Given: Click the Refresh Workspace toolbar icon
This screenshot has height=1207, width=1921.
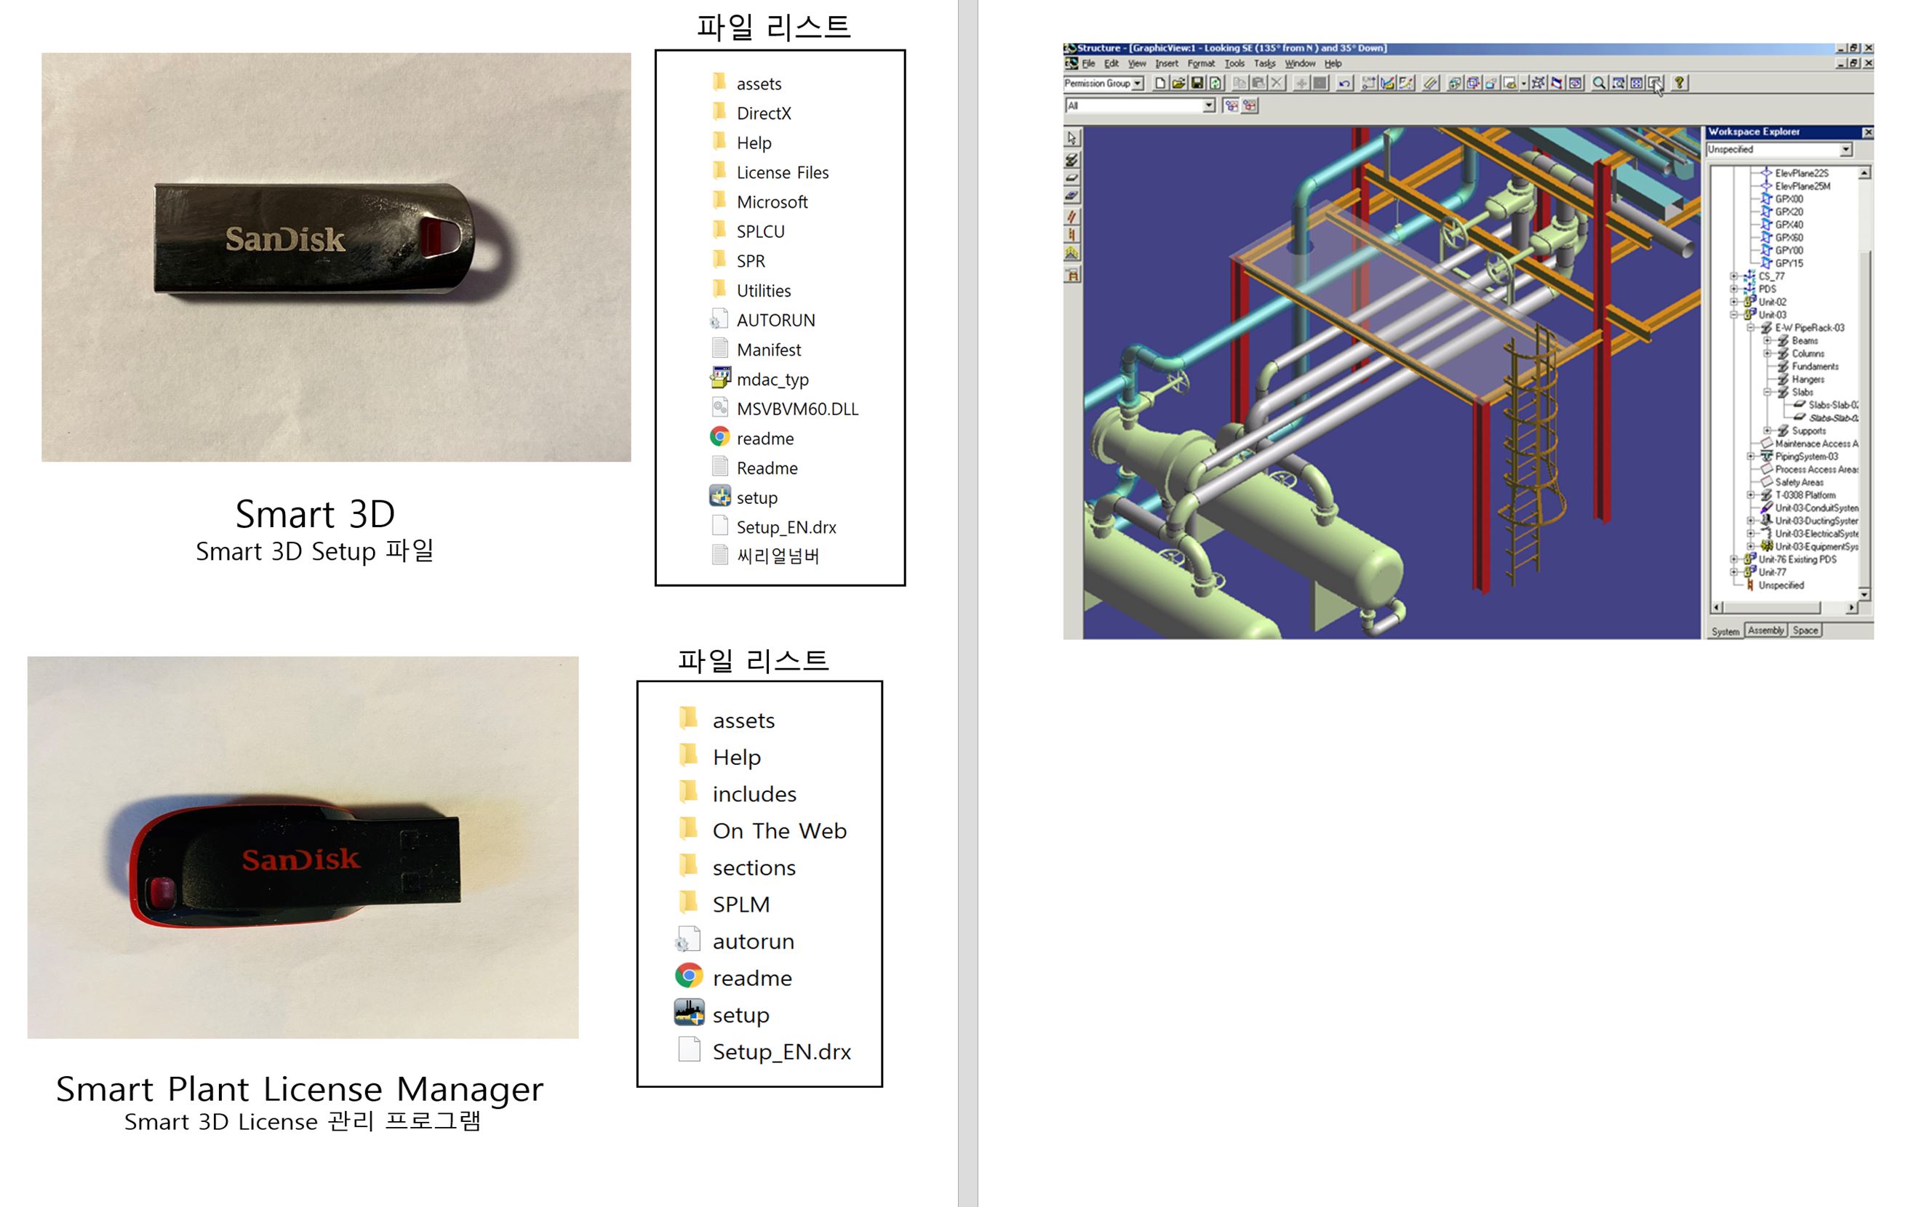Looking at the screenshot, I should (1215, 83).
